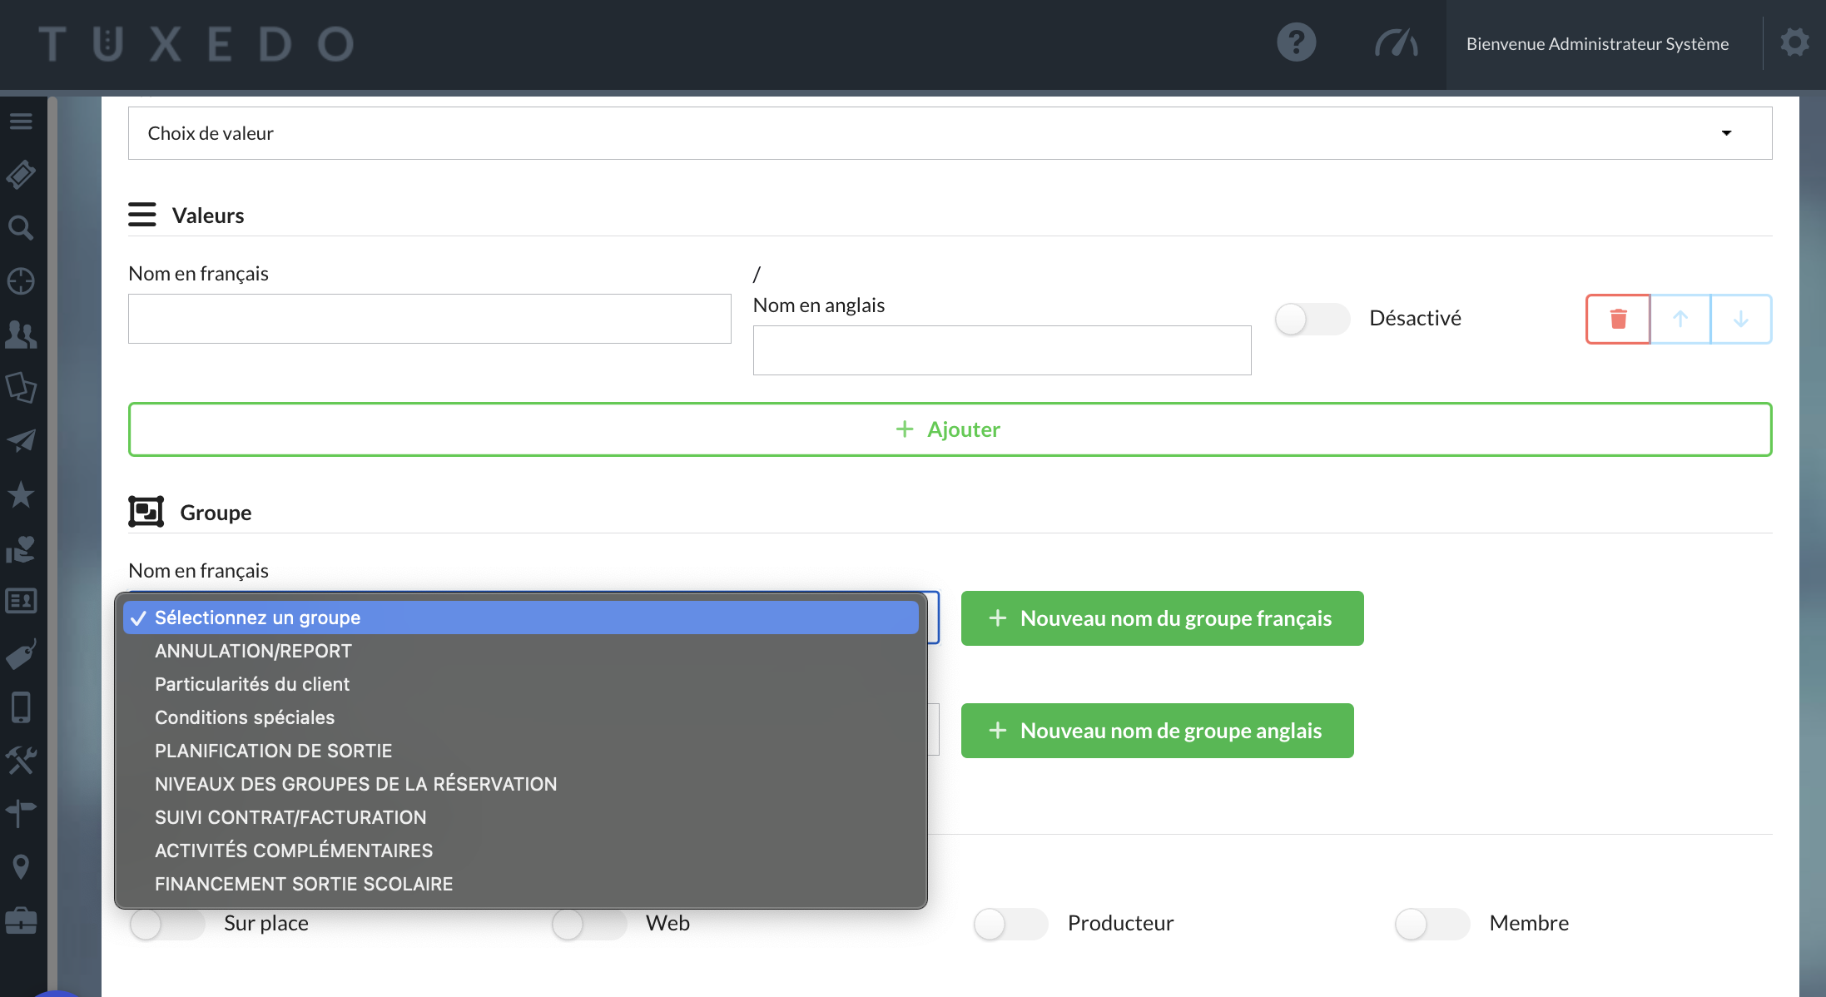Click Nouveau nom du groupe français

[x=1162, y=618]
